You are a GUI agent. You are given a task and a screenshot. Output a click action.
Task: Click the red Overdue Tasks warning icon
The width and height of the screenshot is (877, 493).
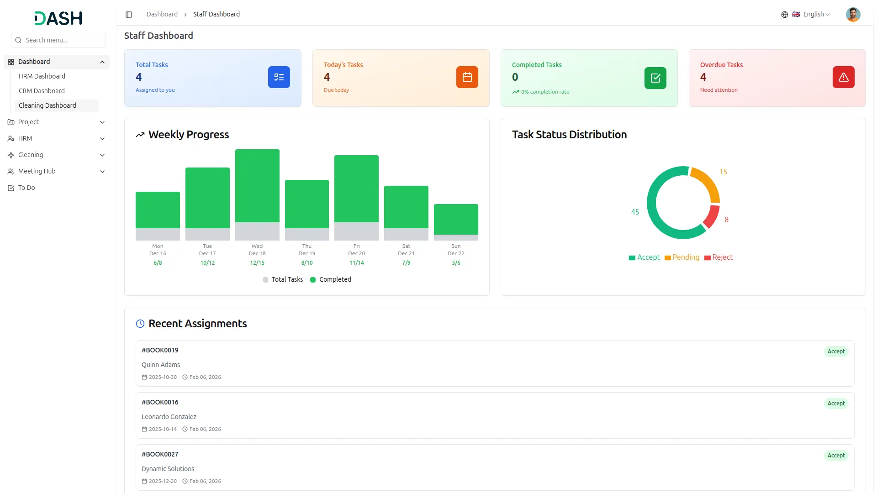[843, 77]
